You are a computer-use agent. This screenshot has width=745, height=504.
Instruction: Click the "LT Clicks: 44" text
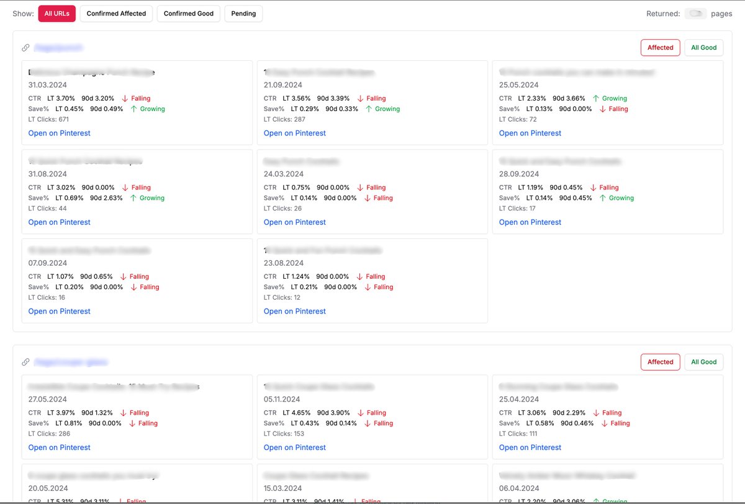click(x=47, y=209)
